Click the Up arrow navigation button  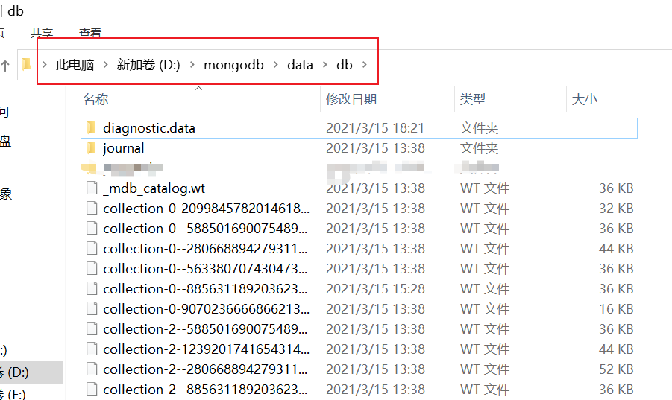5,66
